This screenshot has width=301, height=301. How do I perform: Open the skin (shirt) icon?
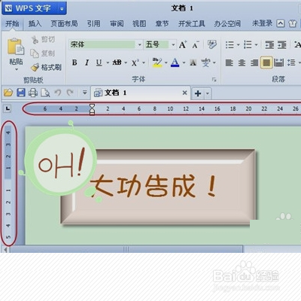click(x=293, y=24)
